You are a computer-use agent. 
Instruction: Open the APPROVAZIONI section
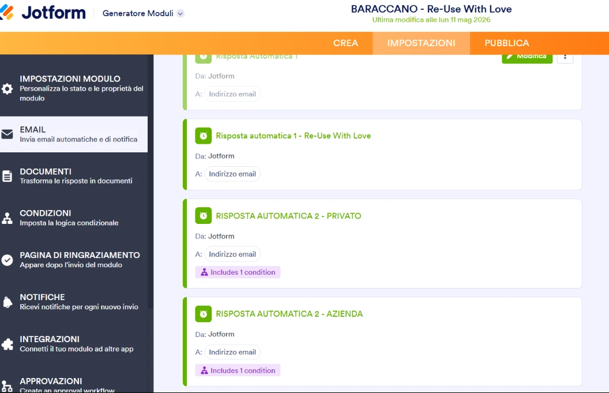[74, 385]
